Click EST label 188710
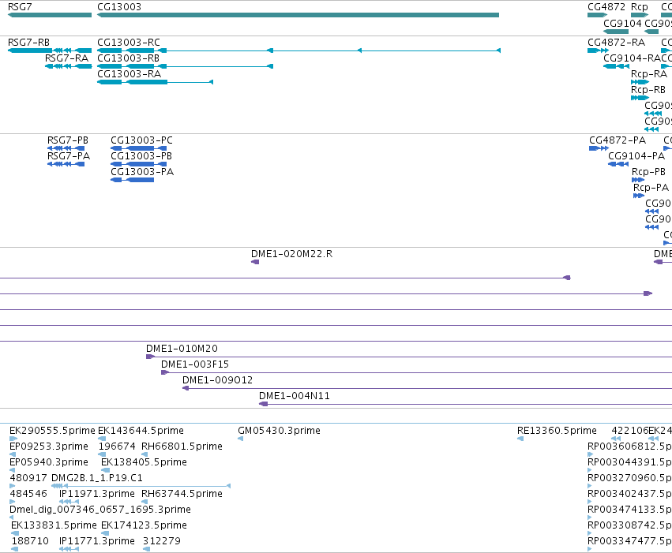The image size is (672, 553). [x=30, y=541]
